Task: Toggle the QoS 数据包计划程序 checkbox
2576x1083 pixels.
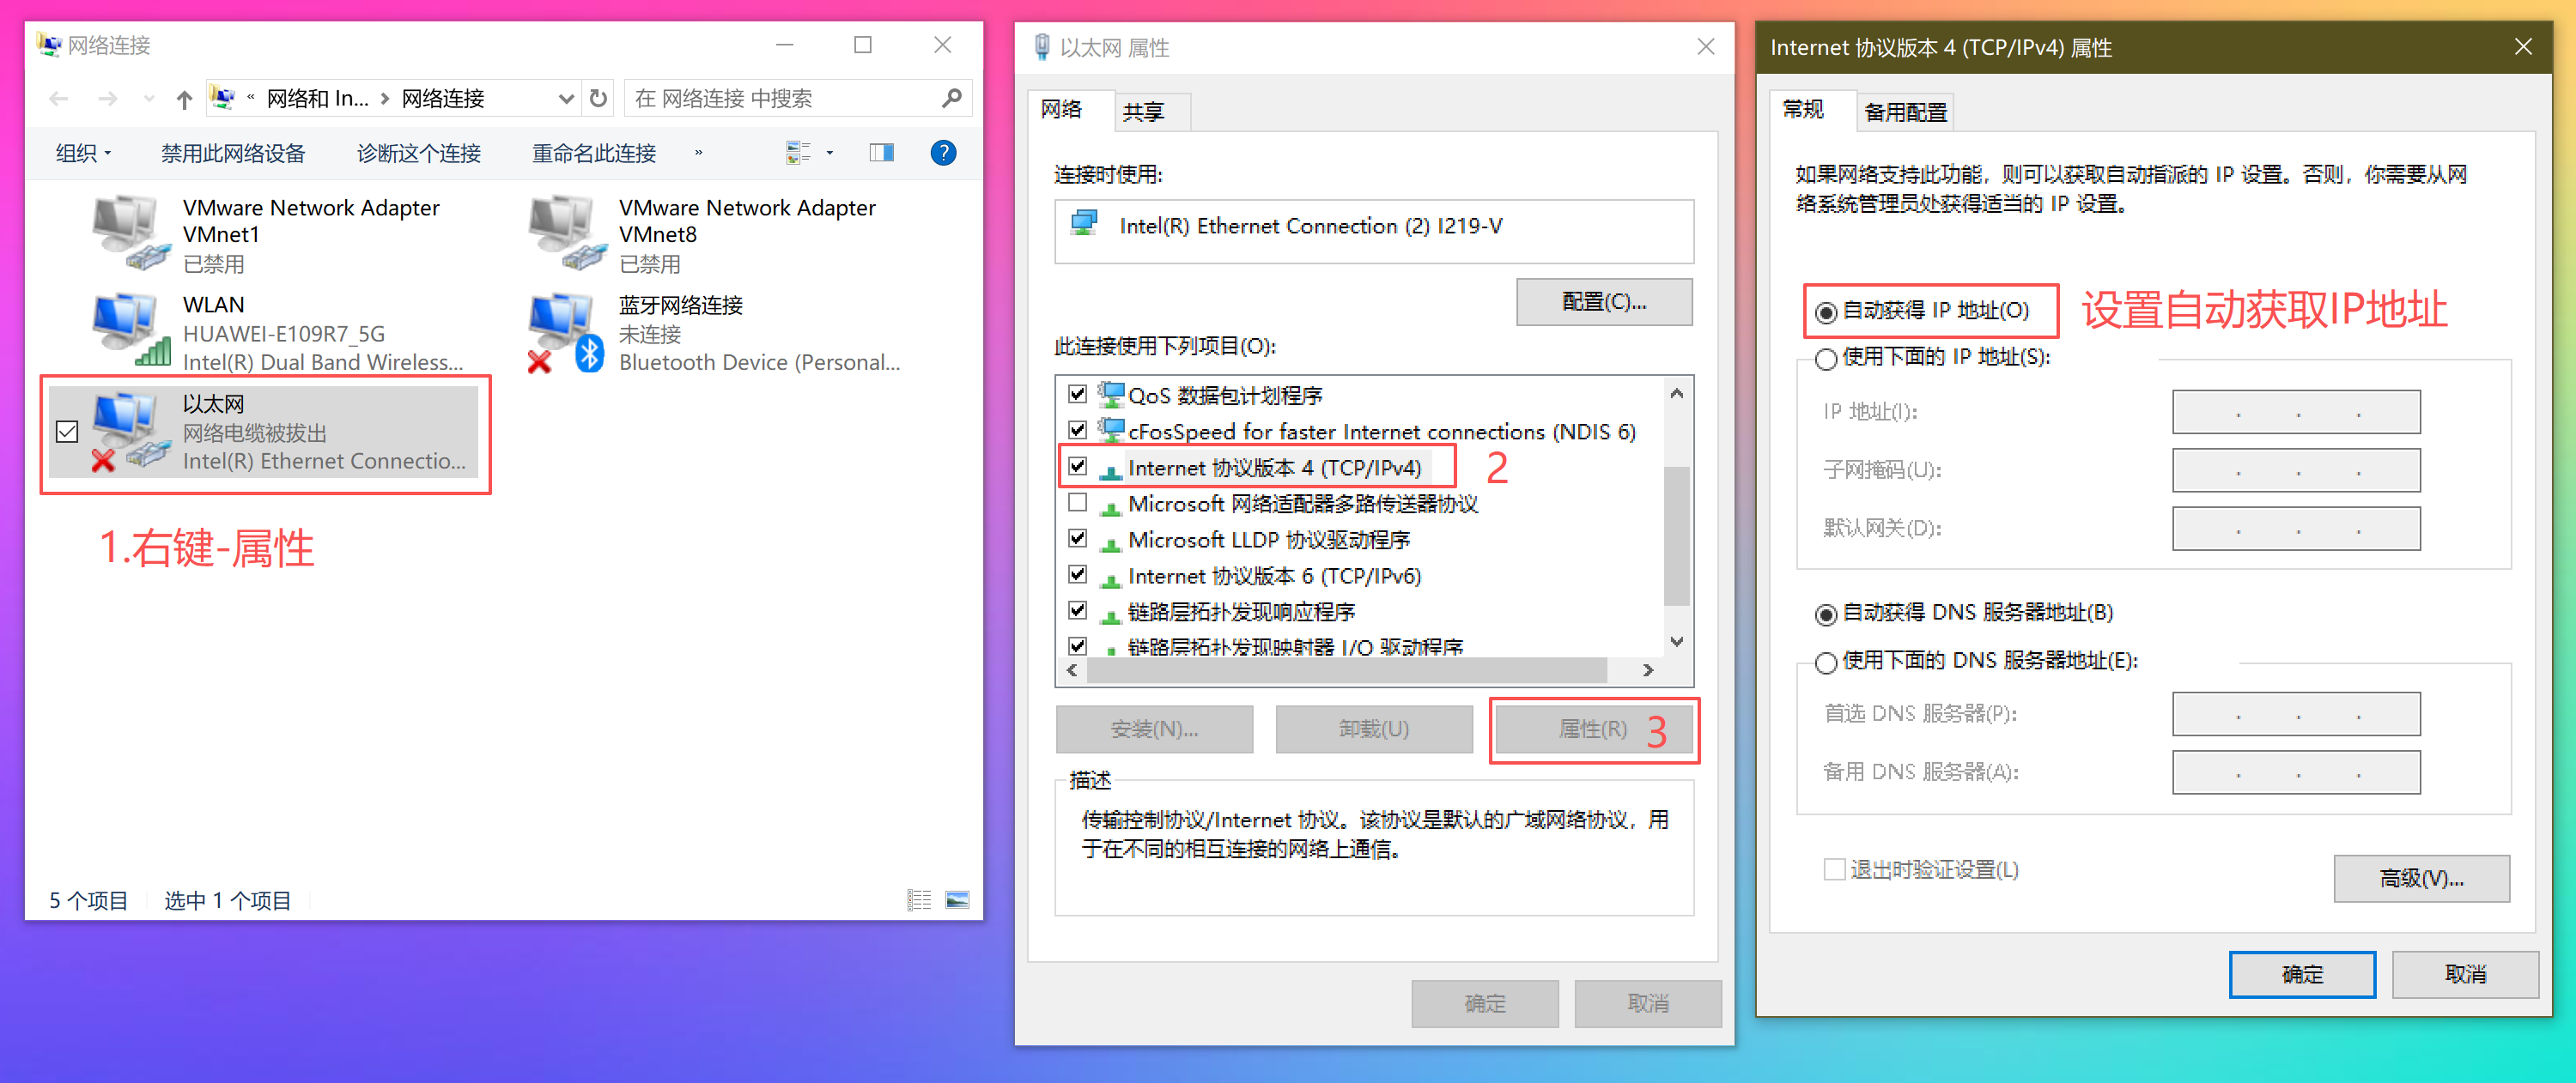Action: 1078,394
